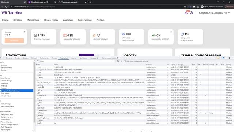Screen dimensions: 234x132
Task: Switch to the Управление рекламой browser tab
Action: pos(72,2)
